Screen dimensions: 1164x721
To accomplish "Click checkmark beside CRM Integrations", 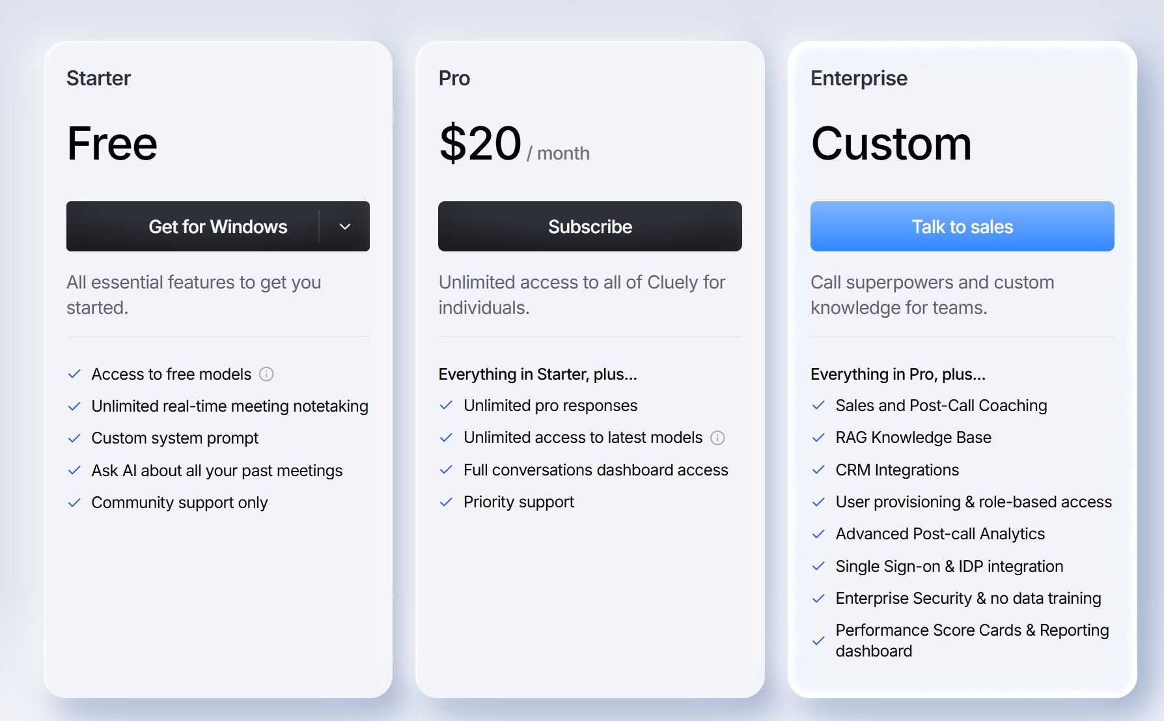I will [818, 470].
